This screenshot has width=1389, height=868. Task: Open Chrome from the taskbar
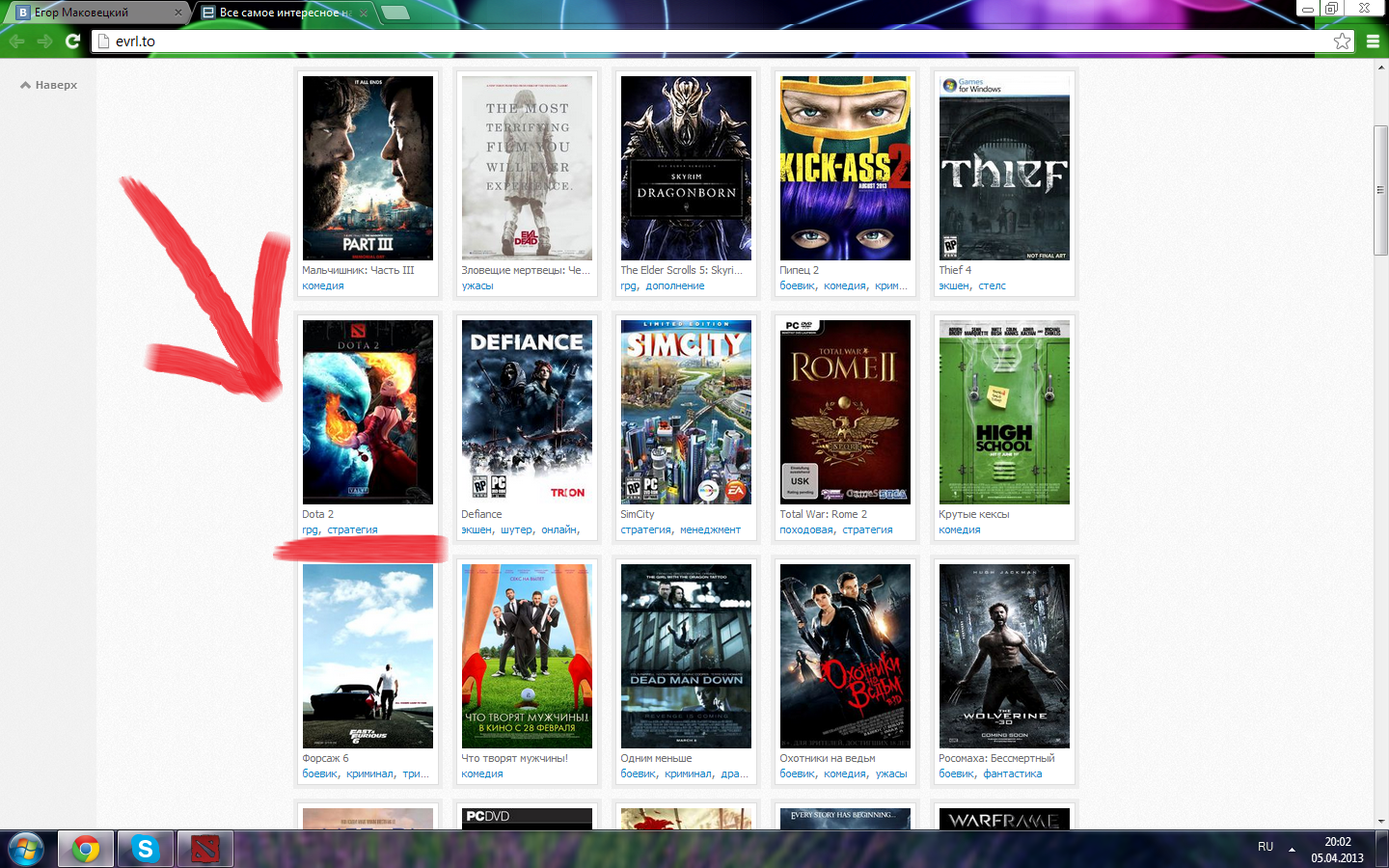(x=86, y=849)
